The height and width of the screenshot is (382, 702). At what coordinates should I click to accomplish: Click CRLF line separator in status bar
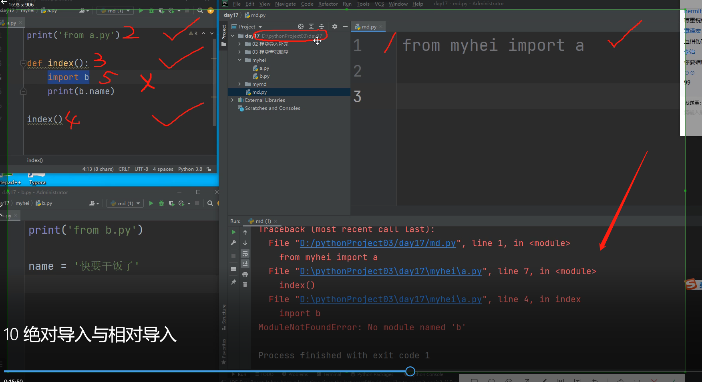pos(124,169)
